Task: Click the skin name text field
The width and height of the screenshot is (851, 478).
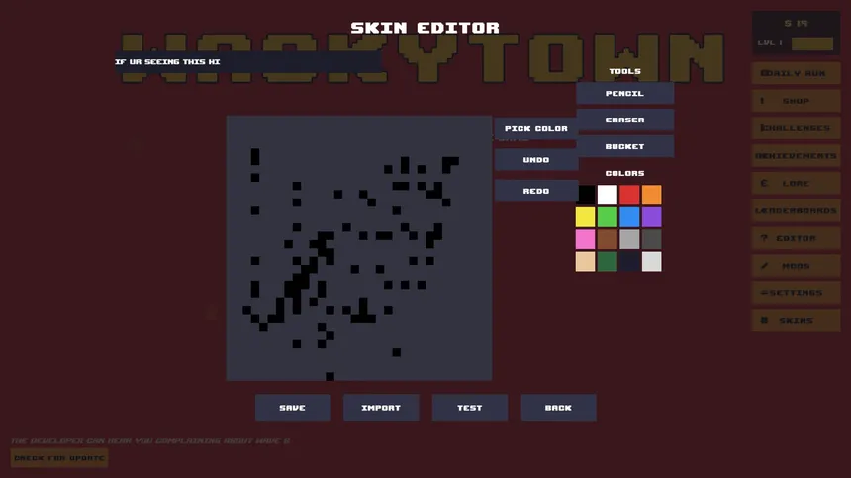Action: (x=247, y=62)
